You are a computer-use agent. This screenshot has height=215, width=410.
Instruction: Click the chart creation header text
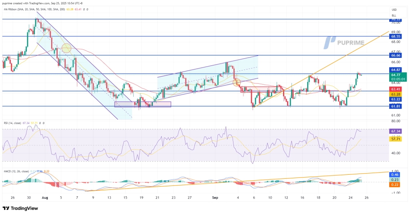point(42,3)
